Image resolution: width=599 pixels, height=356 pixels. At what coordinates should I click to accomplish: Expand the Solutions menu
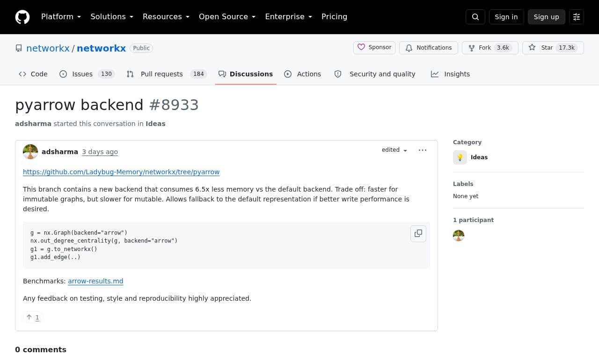pos(112,17)
